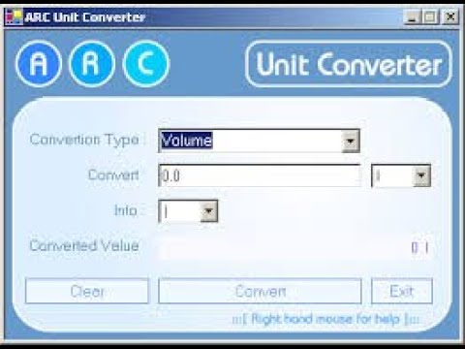The height and width of the screenshot is (349, 465).
Task: Click the circular letter R logo
Action: tap(92, 63)
